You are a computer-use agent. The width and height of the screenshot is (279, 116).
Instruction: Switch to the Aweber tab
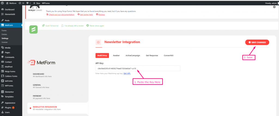[116, 56]
